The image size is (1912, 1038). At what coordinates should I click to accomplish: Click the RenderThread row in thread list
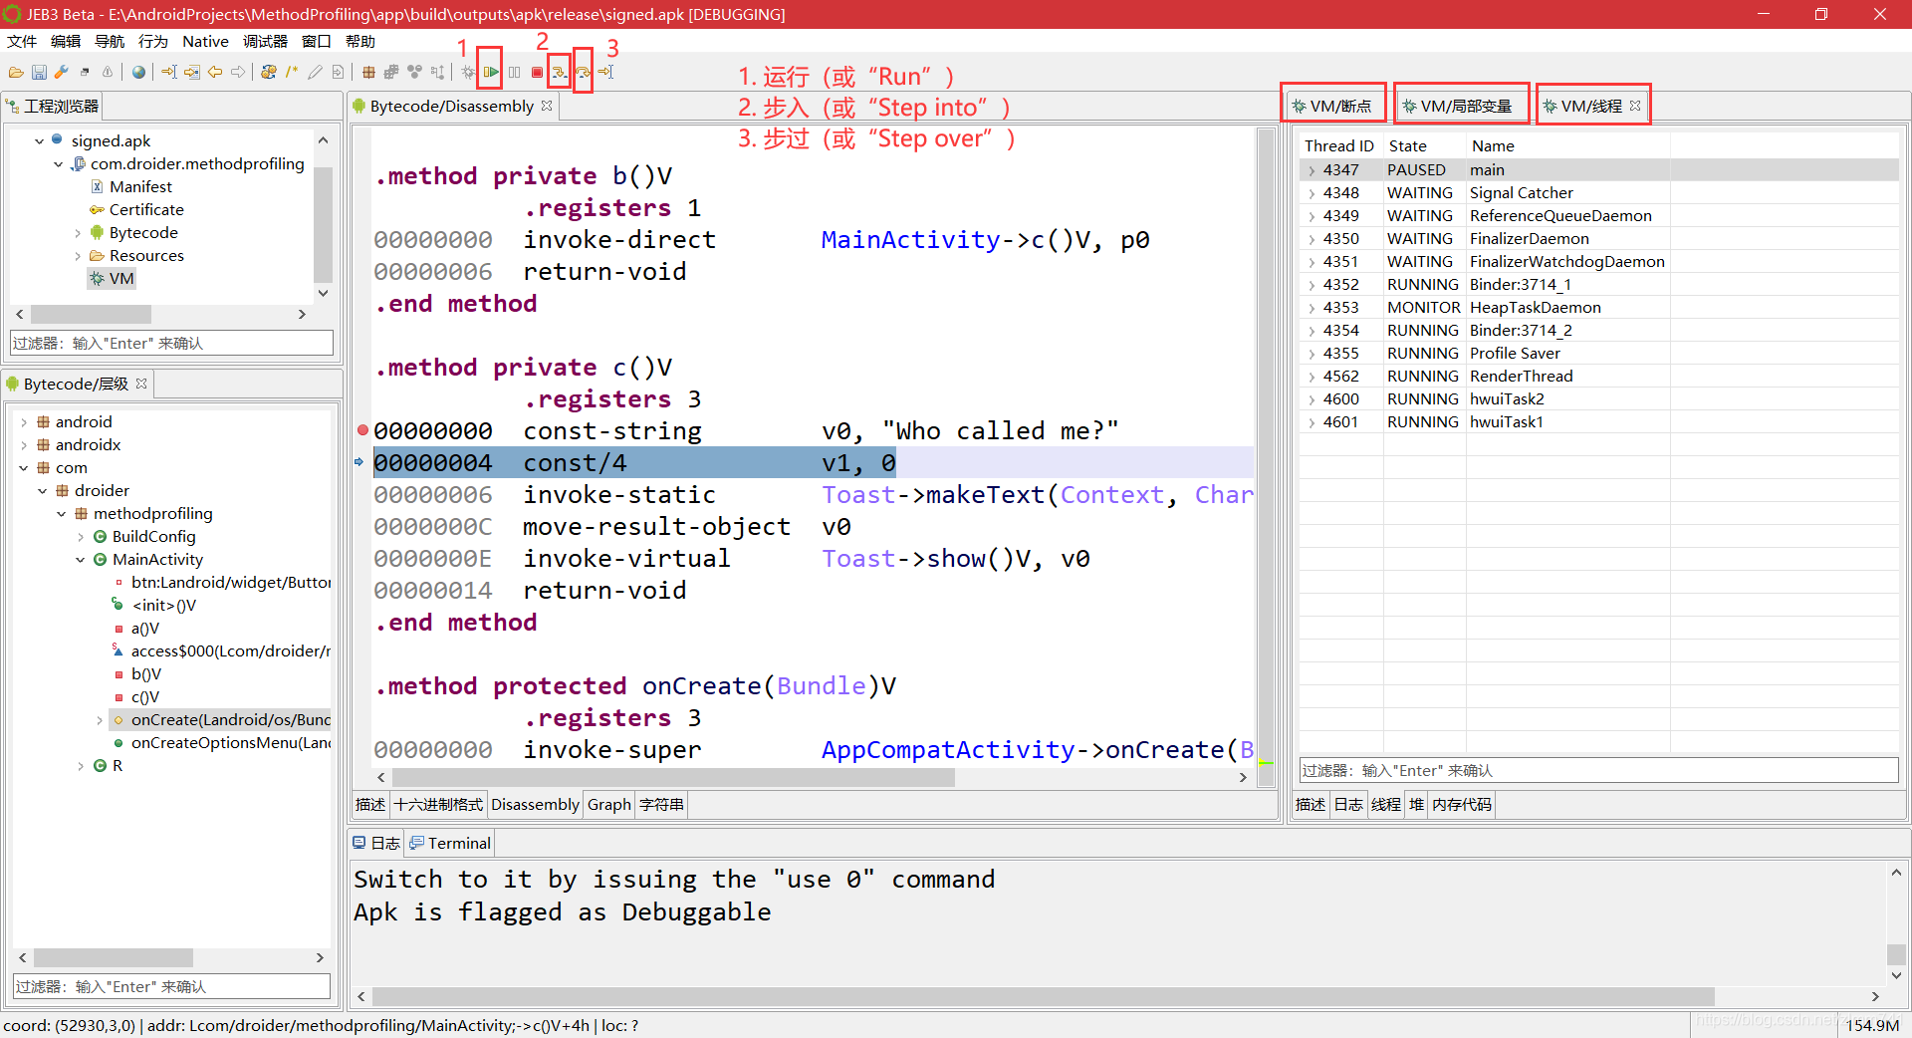click(1598, 377)
